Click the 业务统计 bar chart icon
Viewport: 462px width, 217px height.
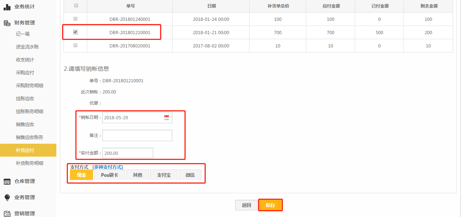(7, 6)
